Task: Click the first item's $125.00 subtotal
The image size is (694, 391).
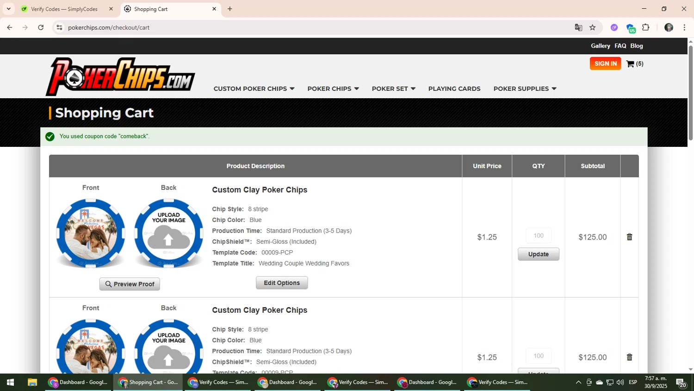Action: [x=593, y=237]
